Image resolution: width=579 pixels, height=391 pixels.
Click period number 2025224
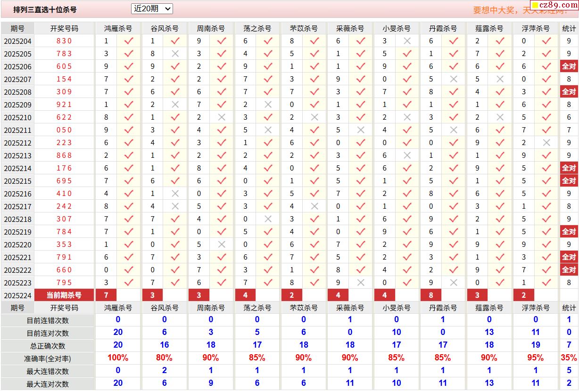[x=18, y=295]
